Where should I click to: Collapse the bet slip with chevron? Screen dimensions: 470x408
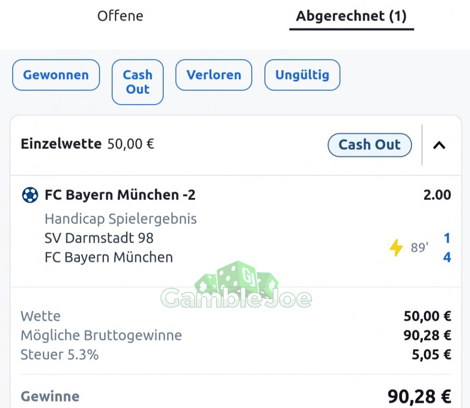point(439,145)
